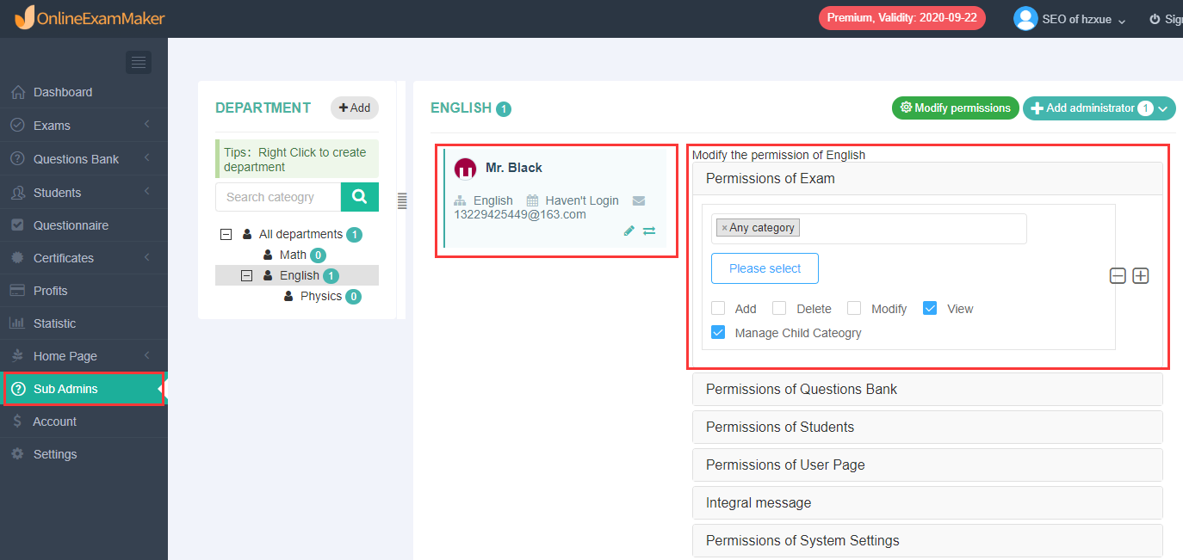Go to Dashboard in the sidebar
The image size is (1183, 560).
(62, 92)
